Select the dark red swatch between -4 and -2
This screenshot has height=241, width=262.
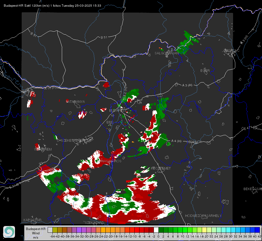[151, 230]
